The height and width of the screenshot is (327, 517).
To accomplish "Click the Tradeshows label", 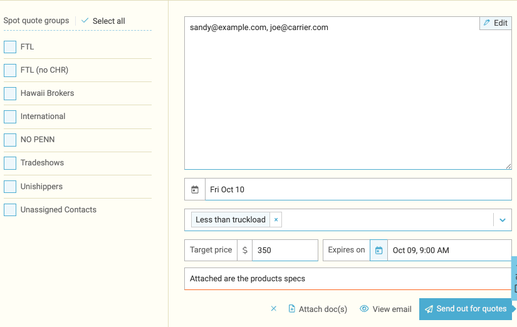I will pos(42,162).
